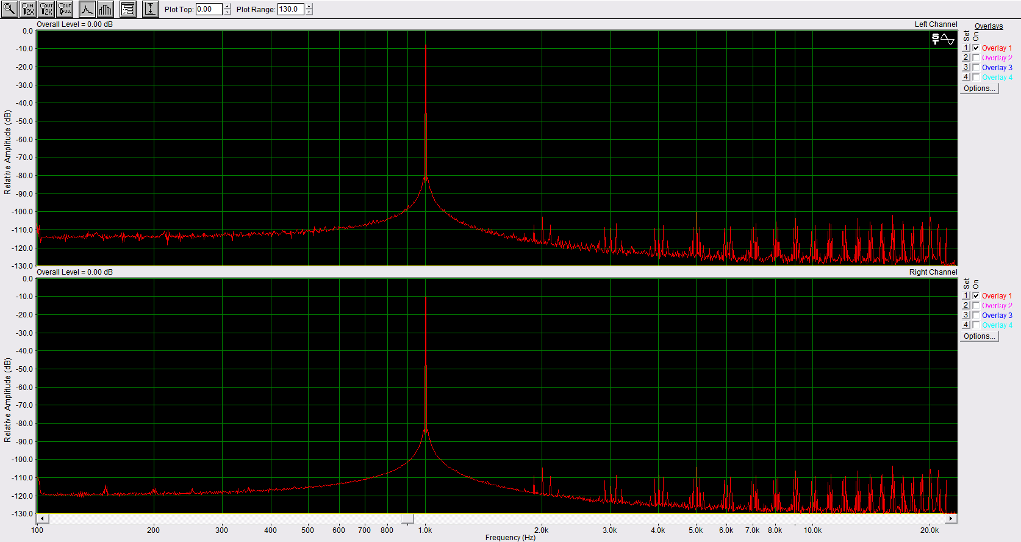Image resolution: width=1021 pixels, height=542 pixels.
Task: Click the Zoom Out 2X icon
Action: point(46,9)
